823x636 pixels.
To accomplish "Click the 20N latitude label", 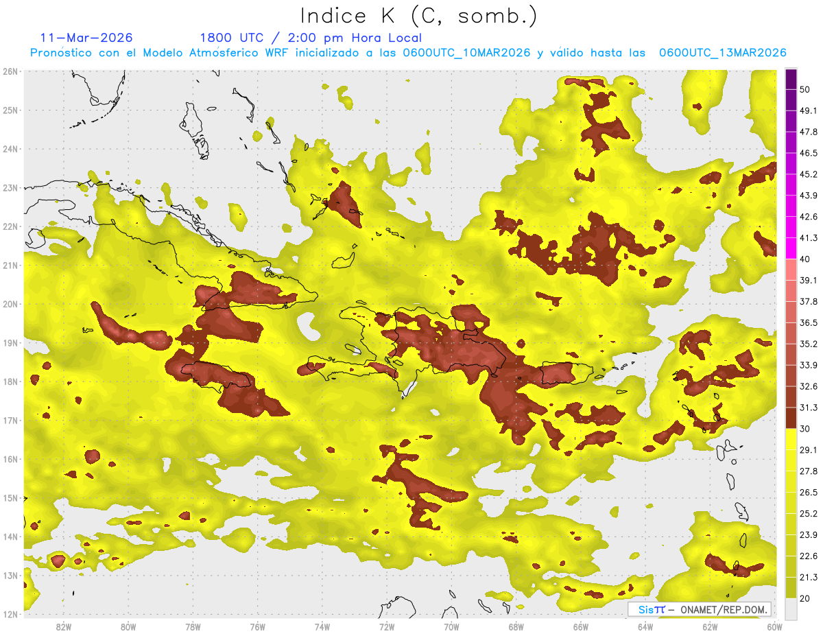I will pyautogui.click(x=10, y=304).
